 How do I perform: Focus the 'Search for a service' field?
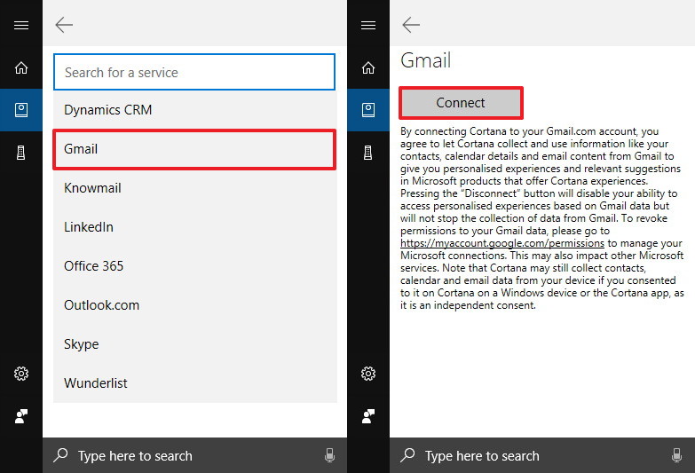point(194,72)
